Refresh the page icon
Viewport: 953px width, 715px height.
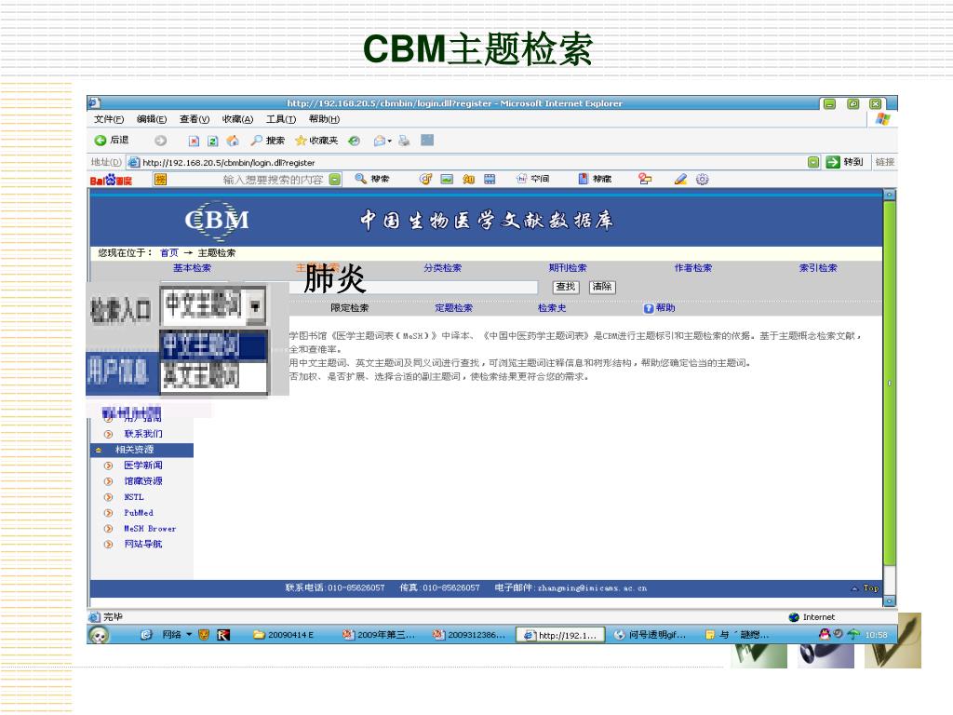click(x=213, y=142)
